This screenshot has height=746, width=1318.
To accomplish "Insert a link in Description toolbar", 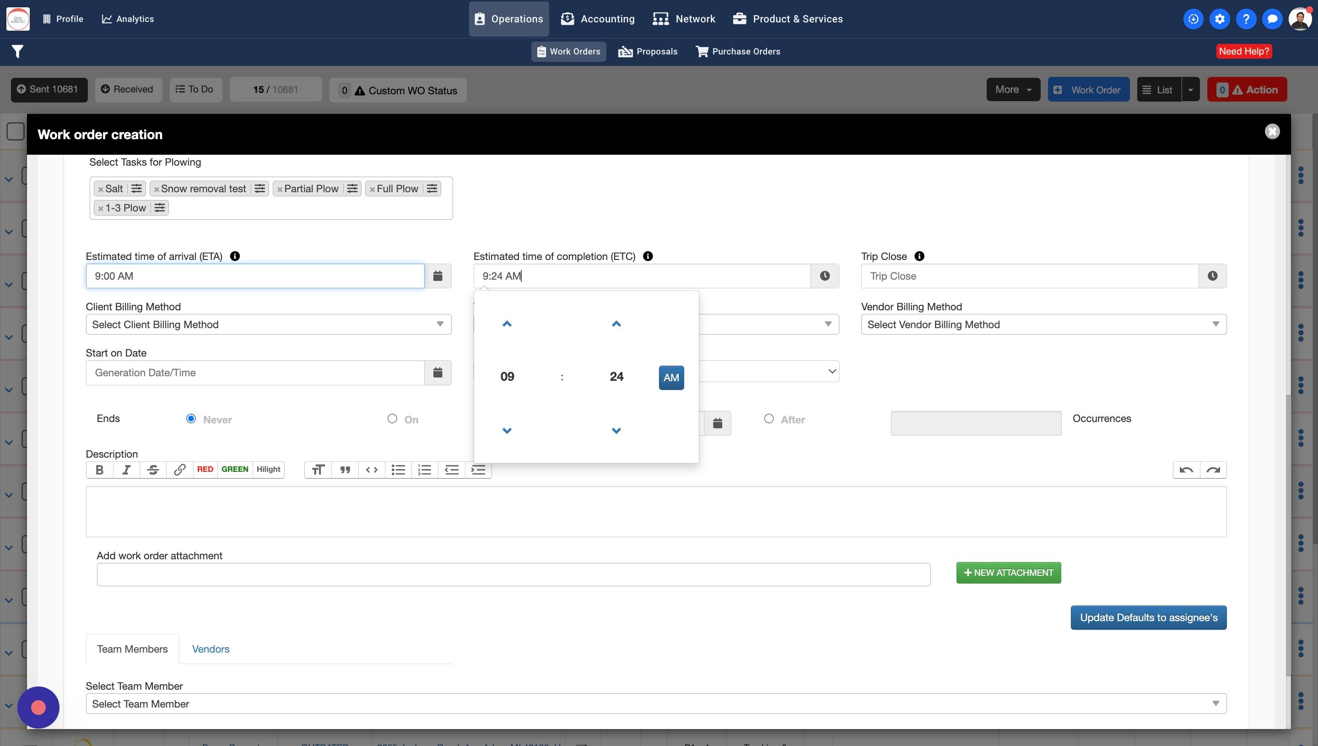I will (x=179, y=470).
